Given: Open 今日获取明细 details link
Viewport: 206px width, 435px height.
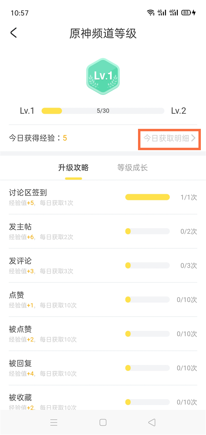Looking at the screenshot, I should [x=167, y=139].
